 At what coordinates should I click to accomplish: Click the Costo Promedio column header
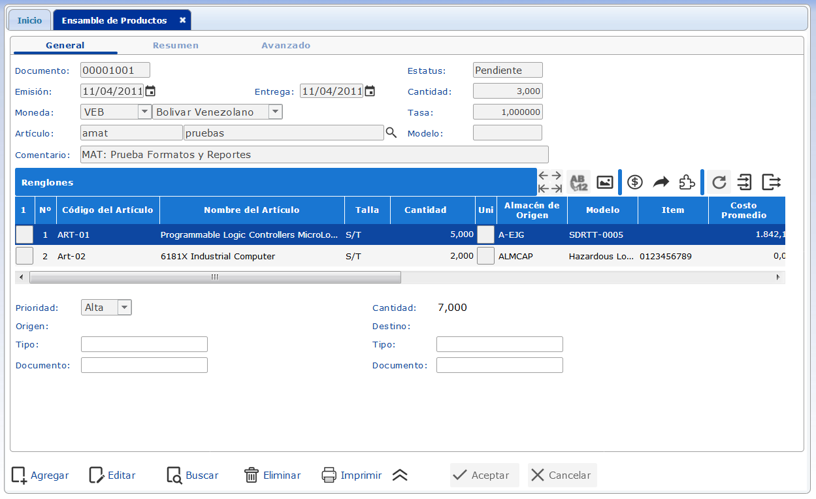[x=747, y=210]
